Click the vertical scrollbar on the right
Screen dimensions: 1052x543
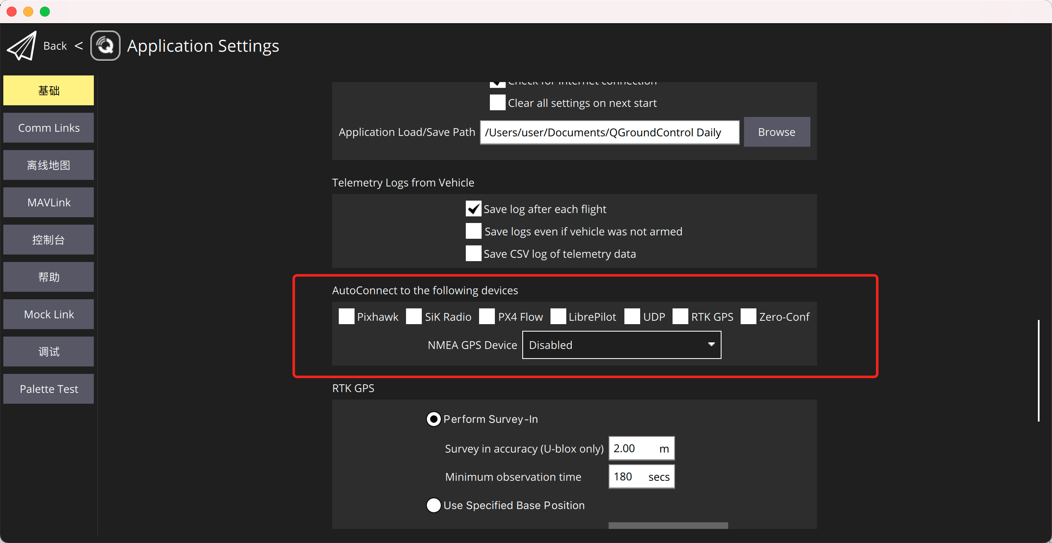click(x=1038, y=371)
